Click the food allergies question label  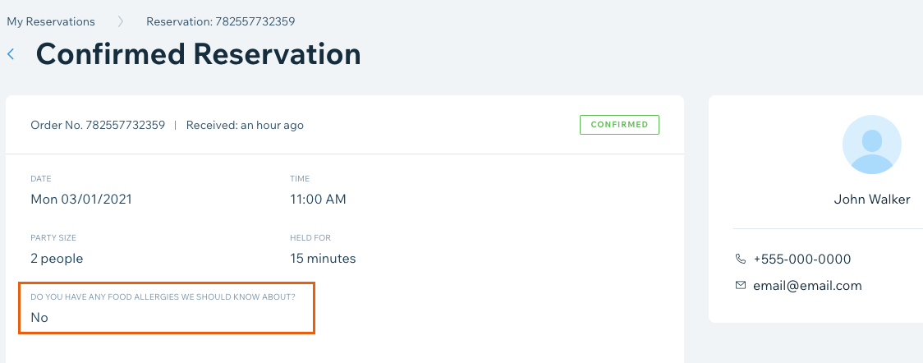click(x=163, y=297)
